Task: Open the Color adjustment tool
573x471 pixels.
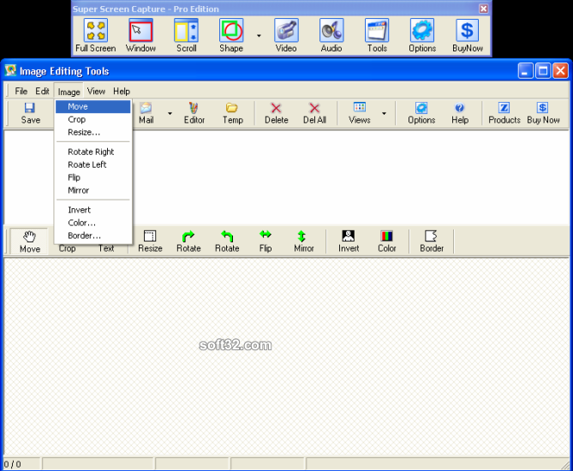Action: click(x=386, y=241)
